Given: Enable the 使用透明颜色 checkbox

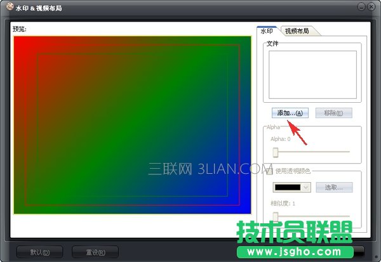Looking at the screenshot, I should point(269,171).
